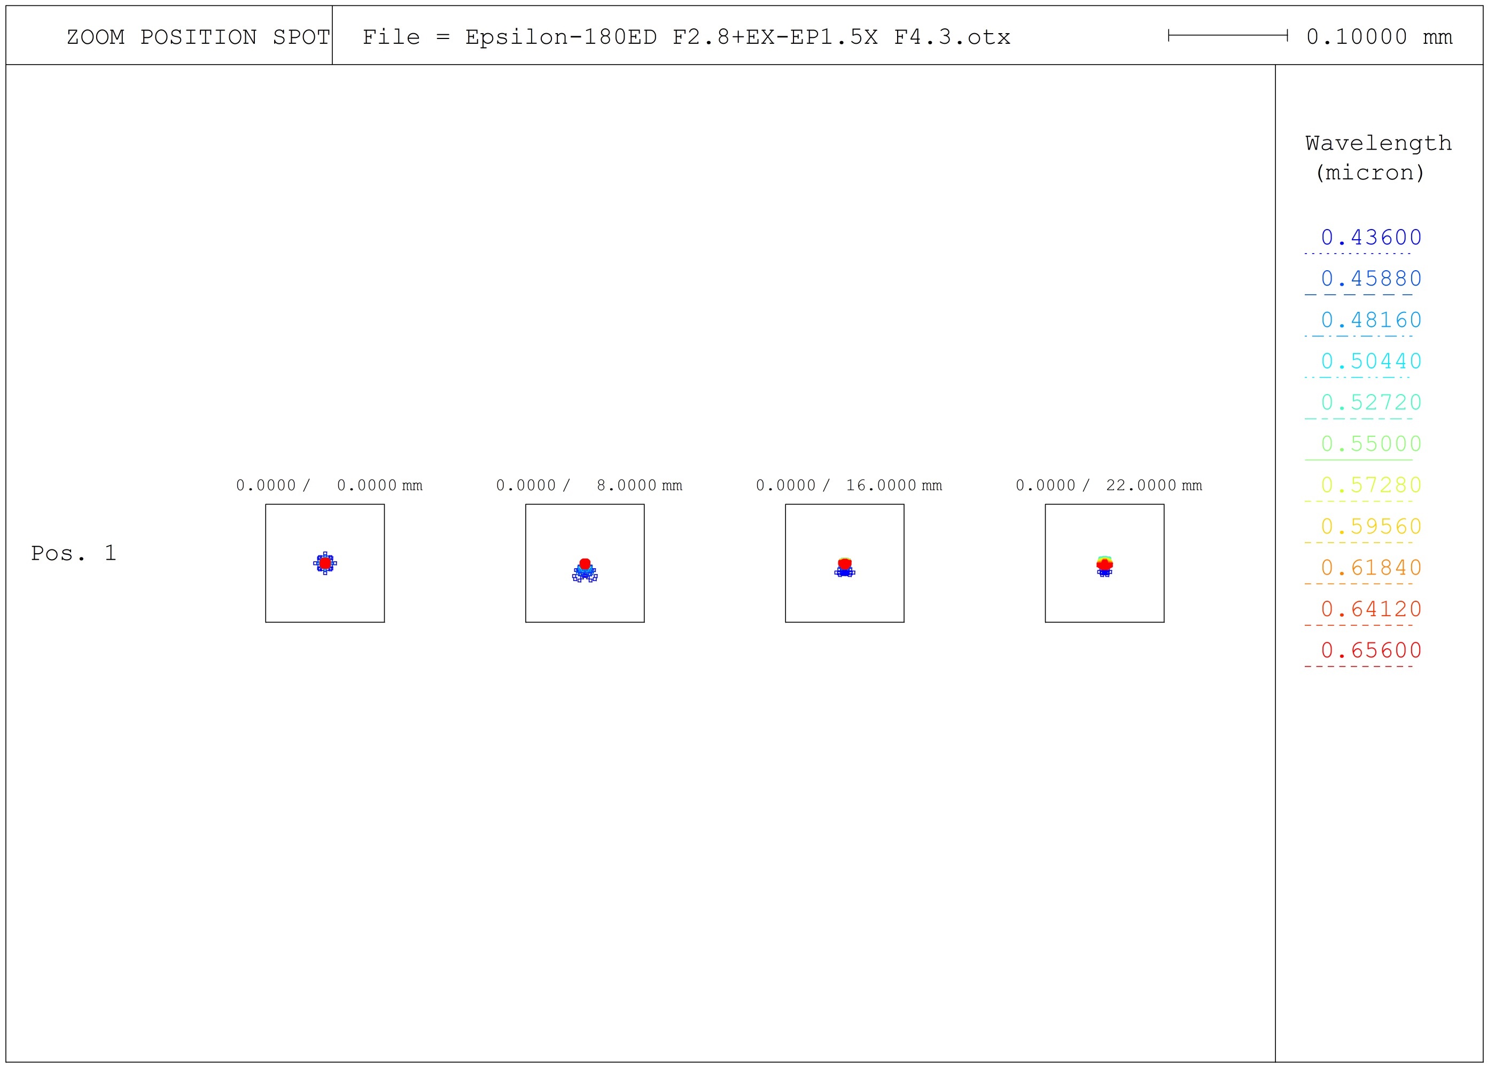
Task: Click the 0.59560 wavelength label
Action: (x=1371, y=527)
